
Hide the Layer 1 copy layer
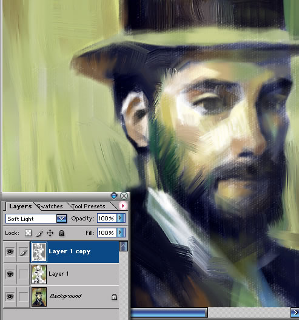pyautogui.click(x=10, y=251)
